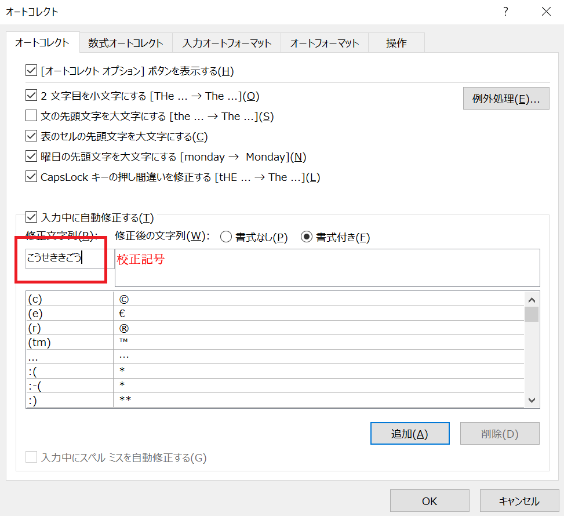Viewport: 564px width, 516px height.
Task: Select the (c) entry in the list
Action: click(275, 299)
